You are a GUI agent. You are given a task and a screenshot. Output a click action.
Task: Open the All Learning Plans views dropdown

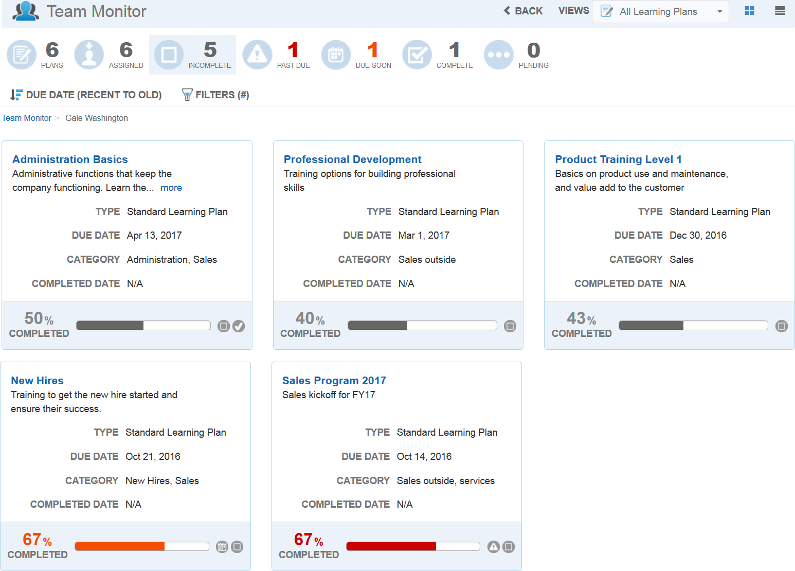(660, 11)
